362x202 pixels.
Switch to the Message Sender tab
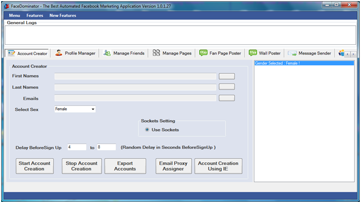point(310,53)
